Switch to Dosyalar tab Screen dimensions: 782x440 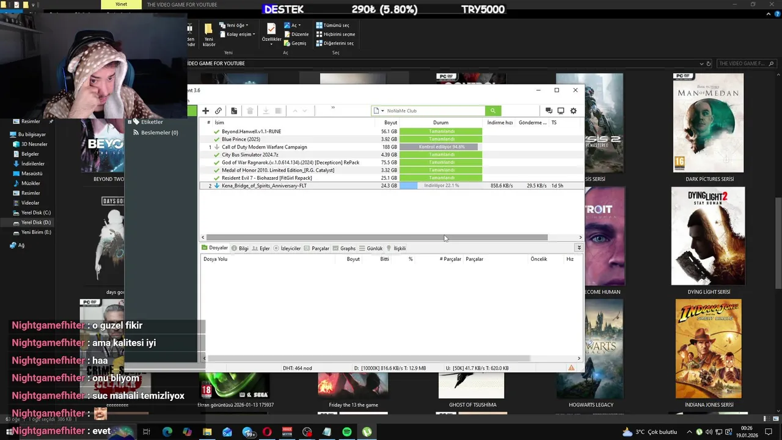[214, 248]
